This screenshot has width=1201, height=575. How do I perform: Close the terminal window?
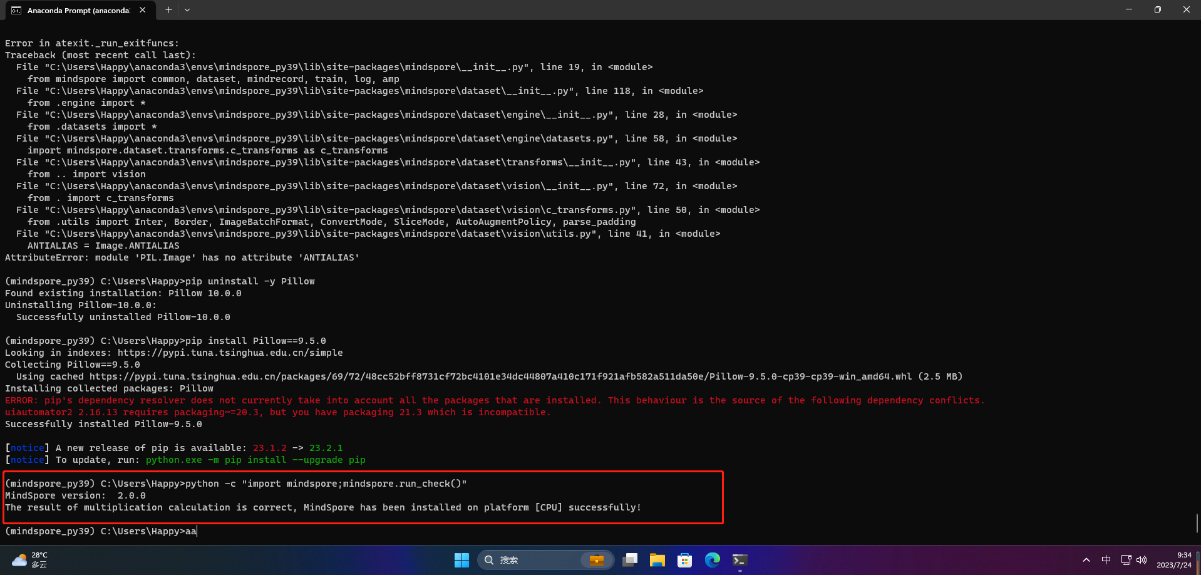pyautogui.click(x=1187, y=9)
